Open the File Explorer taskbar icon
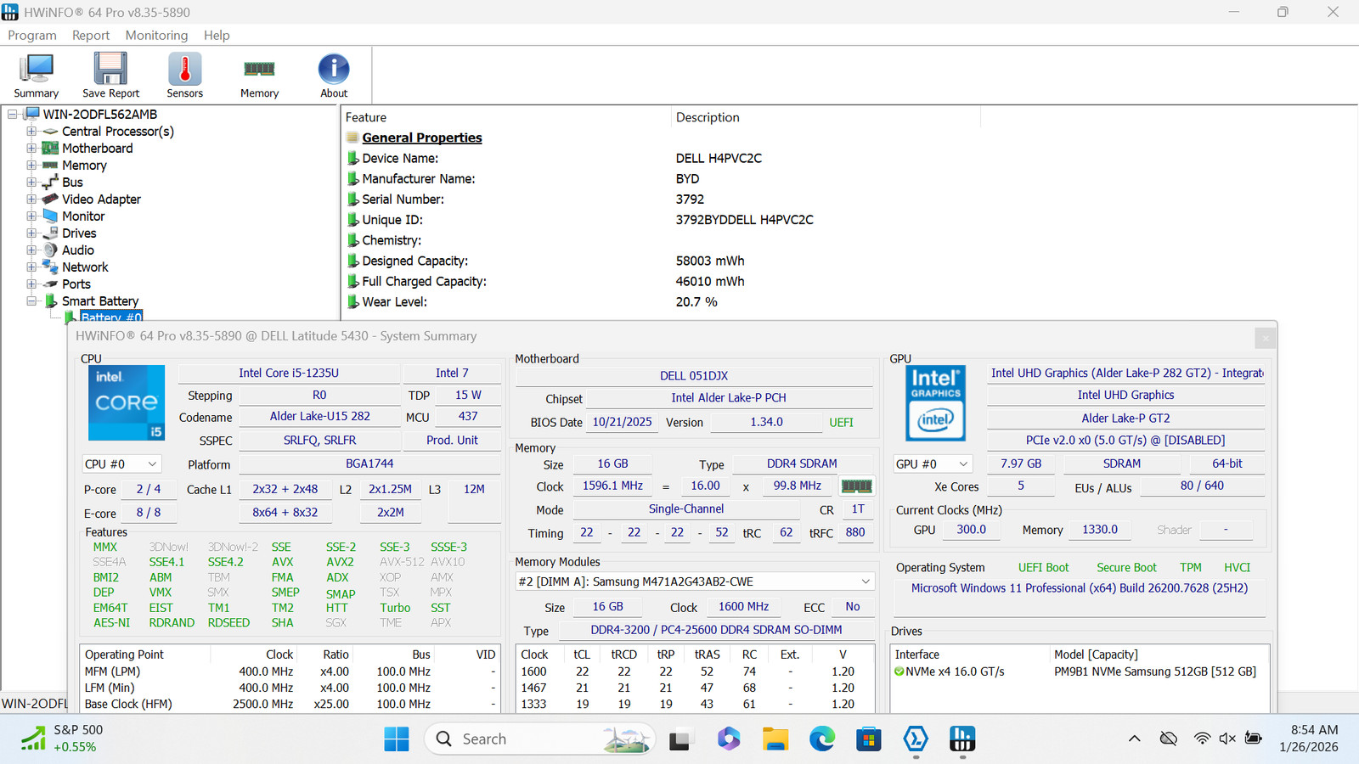1359x764 pixels. [x=775, y=739]
